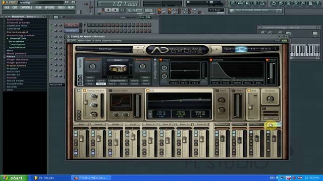Select the Master mixer channel label
323x181 pixels.
click(274, 124)
